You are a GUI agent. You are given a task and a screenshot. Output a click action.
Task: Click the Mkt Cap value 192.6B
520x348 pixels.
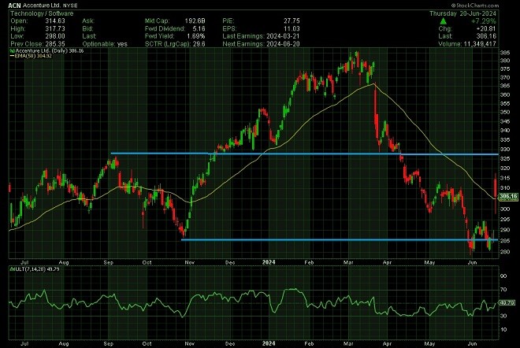pos(195,21)
